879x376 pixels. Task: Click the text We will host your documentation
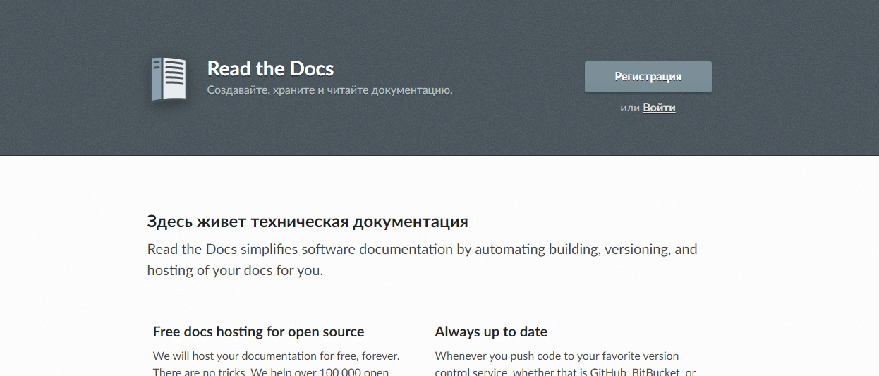point(277,364)
